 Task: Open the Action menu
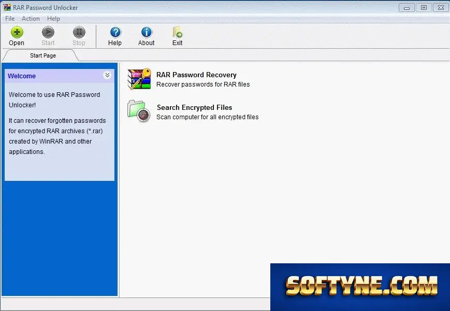pyautogui.click(x=31, y=19)
